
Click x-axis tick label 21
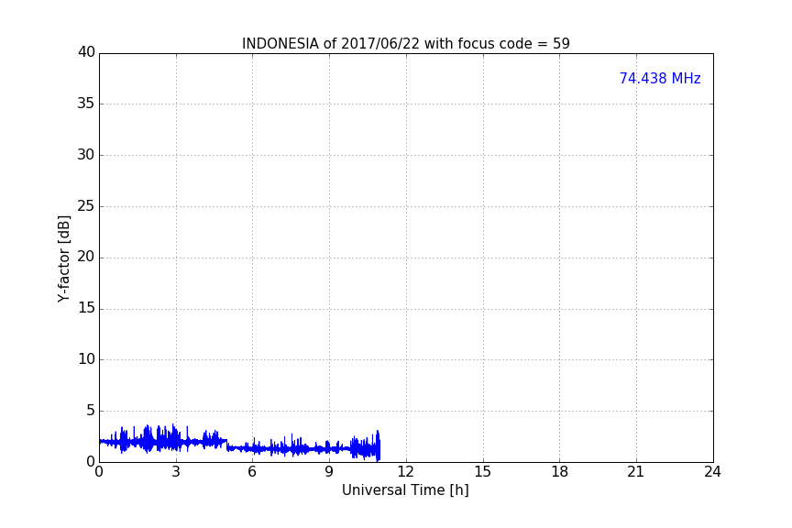636,472
